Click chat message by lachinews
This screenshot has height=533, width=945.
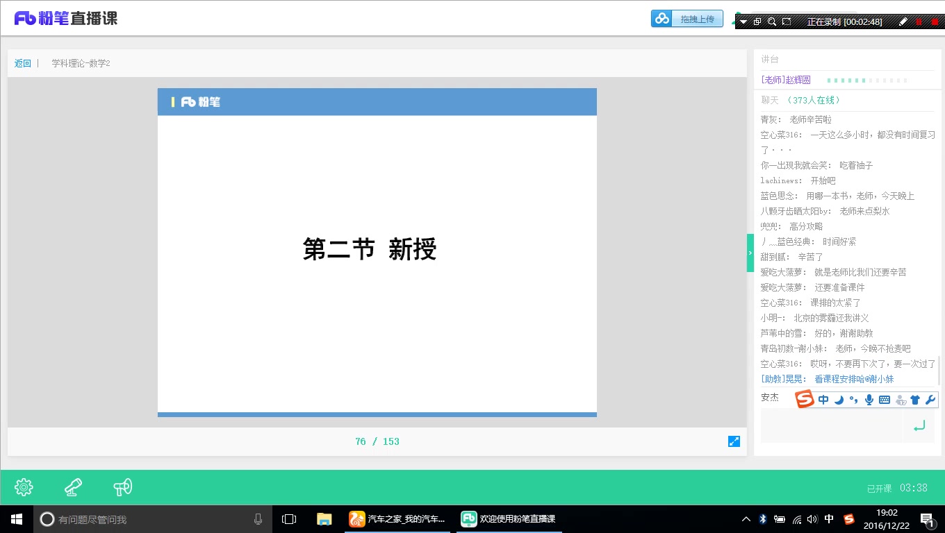(x=798, y=180)
